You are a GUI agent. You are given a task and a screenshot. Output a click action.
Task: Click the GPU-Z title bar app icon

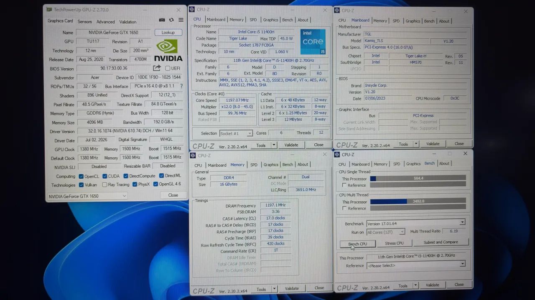tap(49, 10)
